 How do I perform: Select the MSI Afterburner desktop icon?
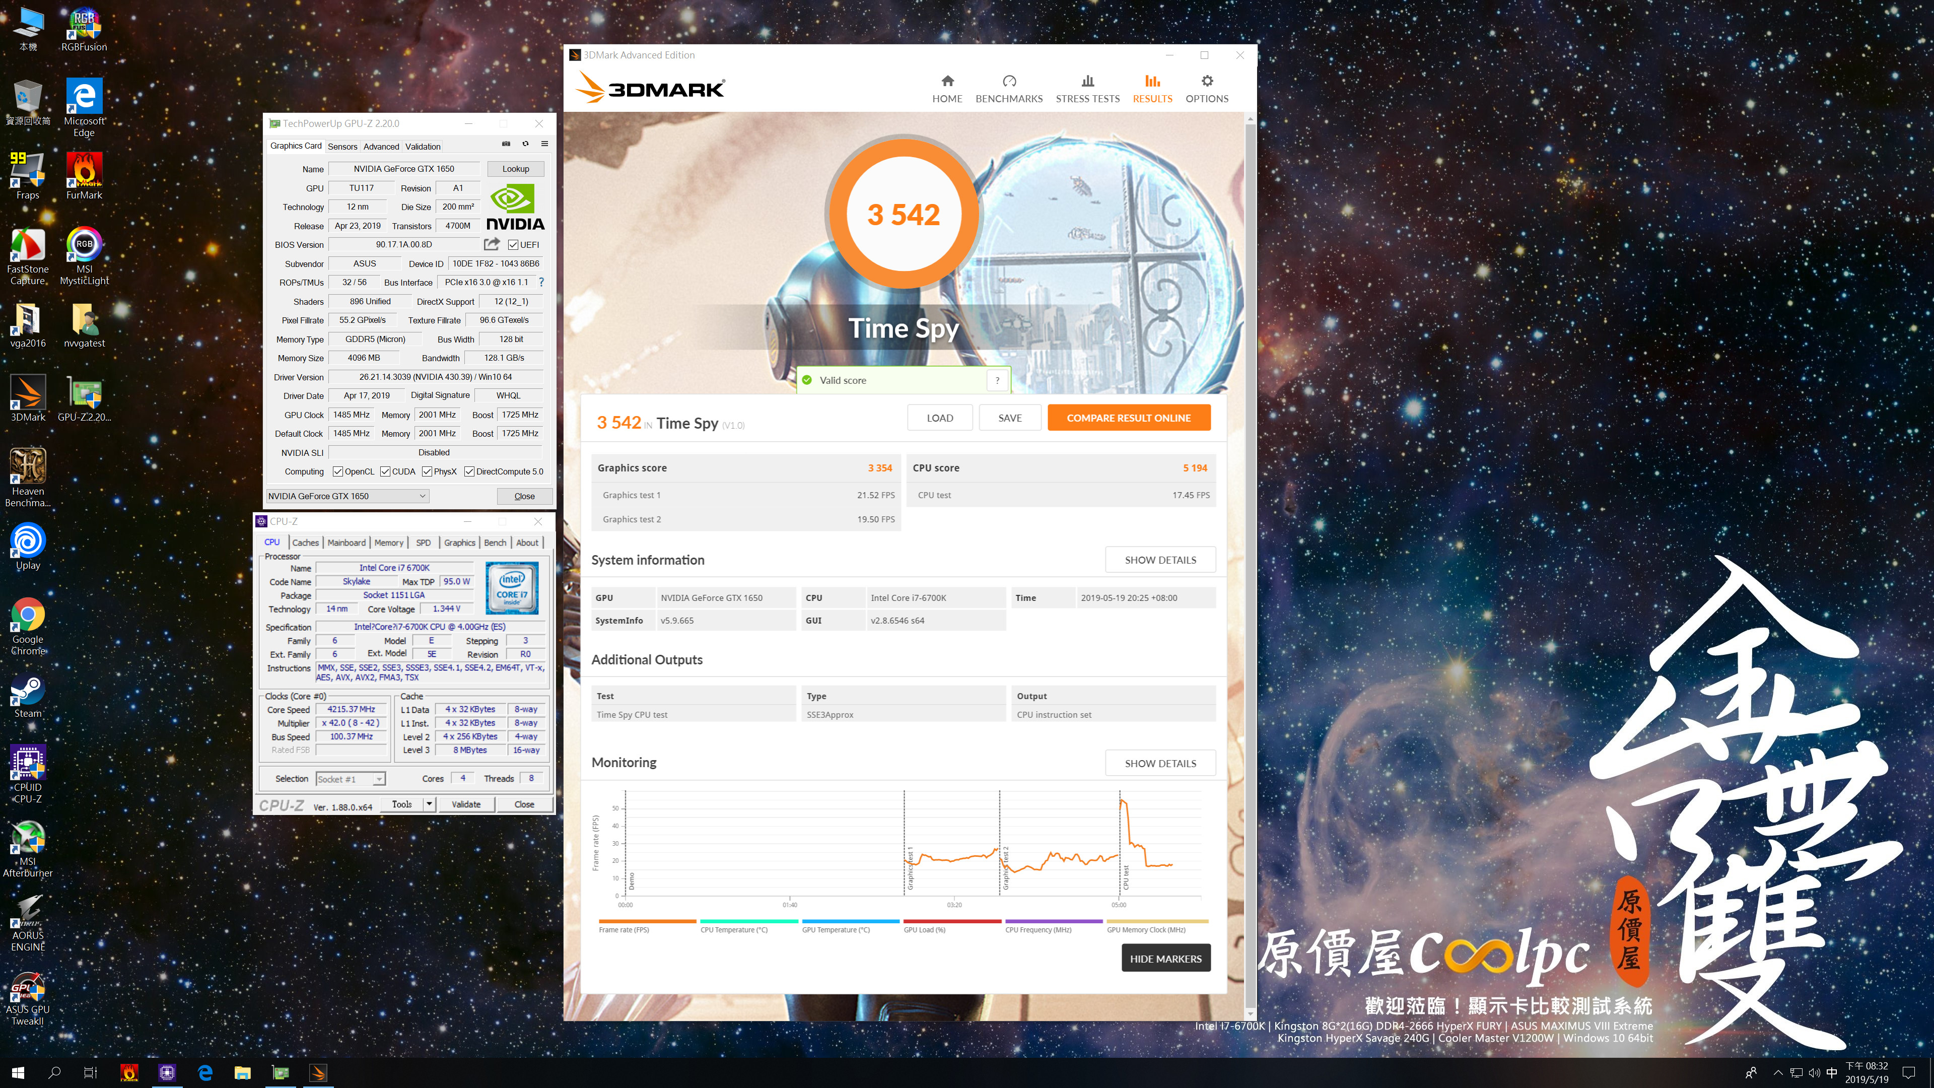click(28, 848)
